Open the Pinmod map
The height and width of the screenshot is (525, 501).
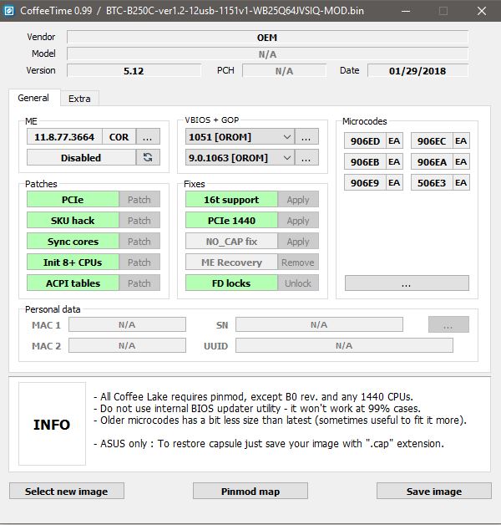point(250,491)
